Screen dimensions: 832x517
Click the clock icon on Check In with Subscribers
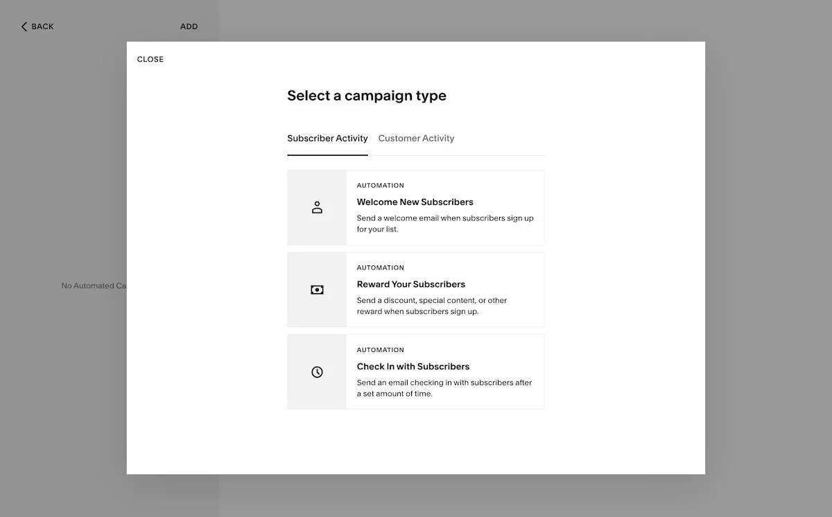[317, 371]
